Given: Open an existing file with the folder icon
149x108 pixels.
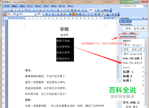Looking at the screenshot, I should coord(8,10).
